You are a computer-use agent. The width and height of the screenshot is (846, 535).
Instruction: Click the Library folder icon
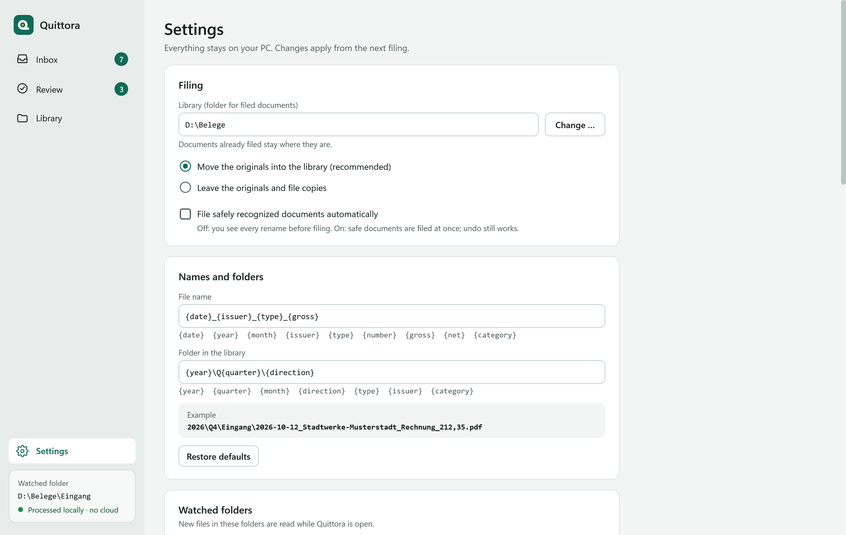[x=22, y=119]
